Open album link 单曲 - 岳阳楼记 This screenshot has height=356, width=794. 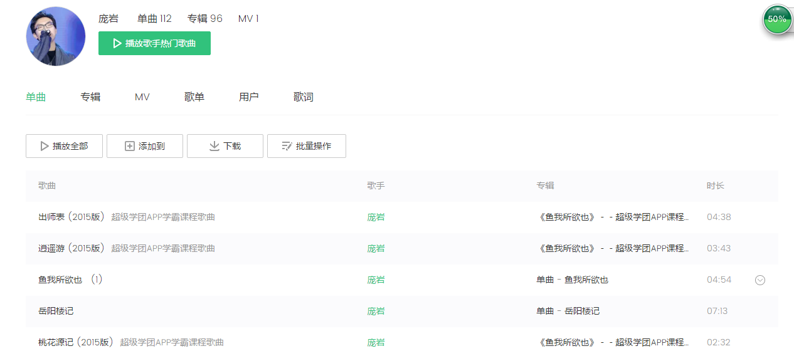pyautogui.click(x=568, y=311)
